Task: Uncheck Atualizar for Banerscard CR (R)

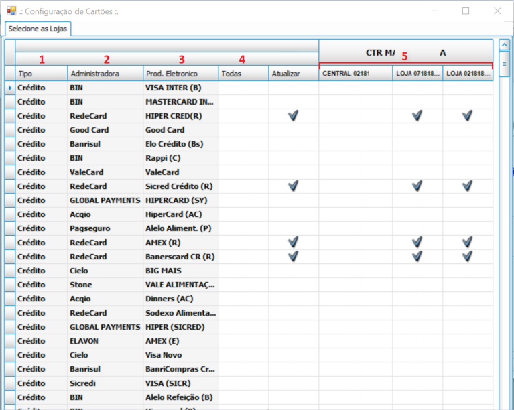Action: click(x=294, y=257)
